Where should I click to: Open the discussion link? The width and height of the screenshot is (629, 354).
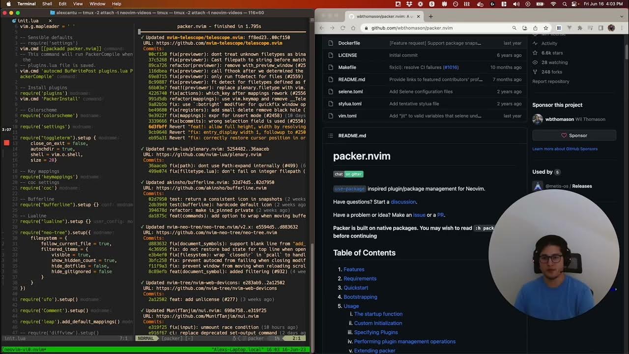click(403, 202)
